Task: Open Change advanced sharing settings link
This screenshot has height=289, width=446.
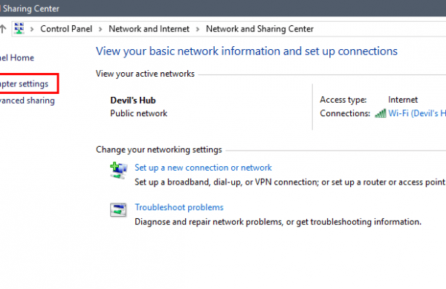Action: (x=28, y=101)
